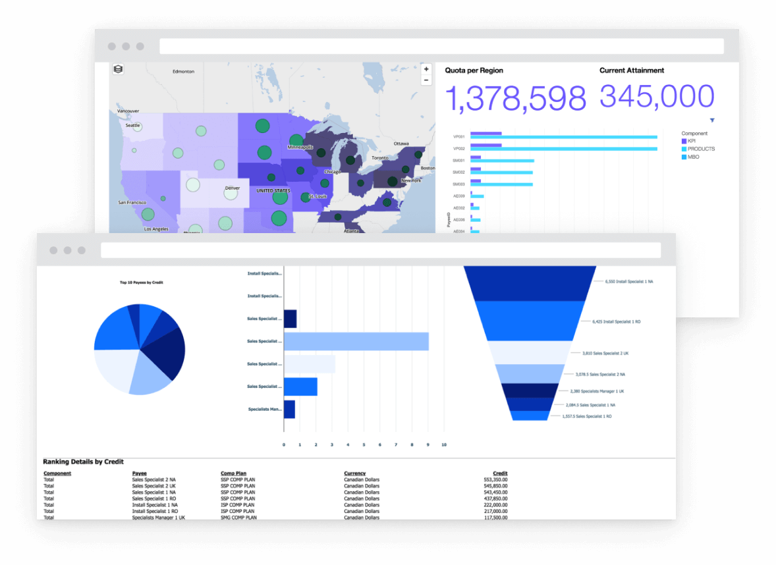
Task: Click the front browser window address bar
Action: coord(380,250)
